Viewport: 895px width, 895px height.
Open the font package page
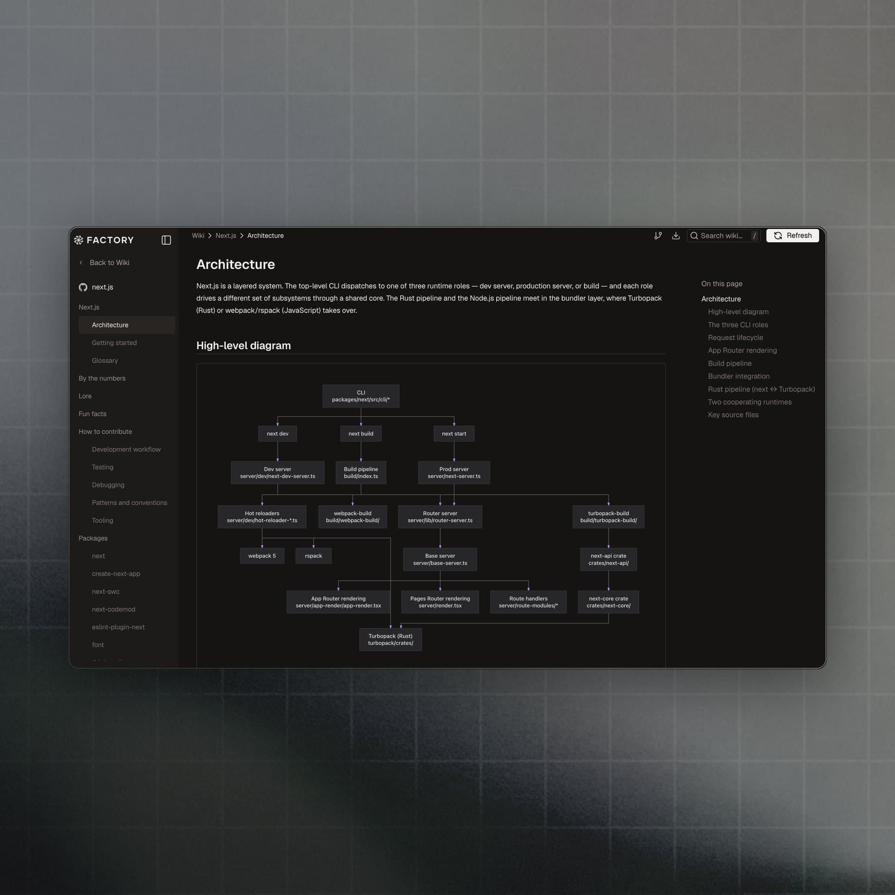98,644
